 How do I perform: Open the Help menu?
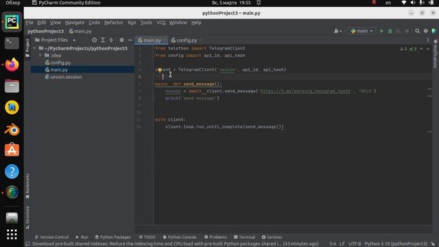(x=196, y=23)
